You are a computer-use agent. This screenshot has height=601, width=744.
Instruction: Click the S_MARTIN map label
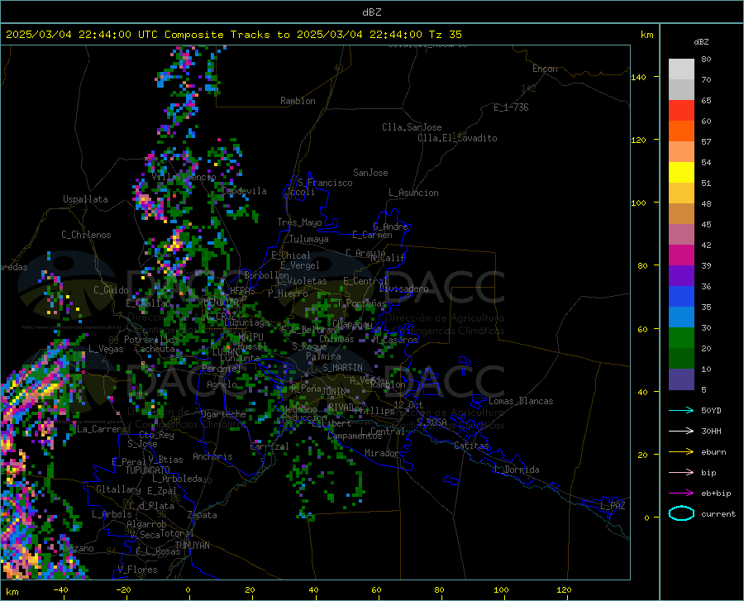(342, 368)
